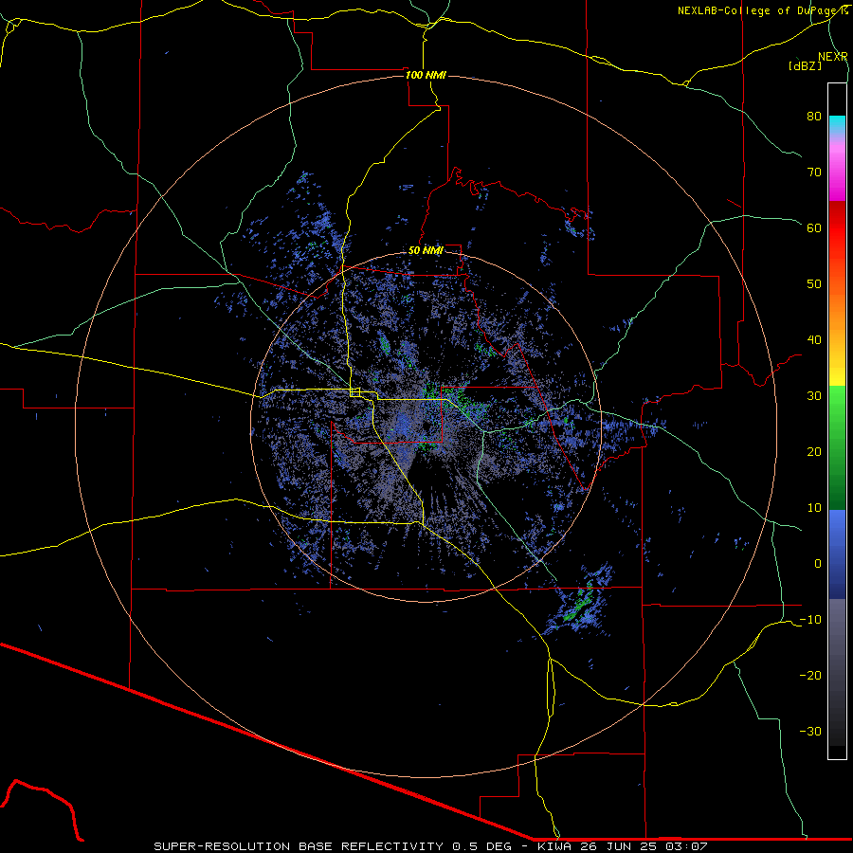Click the 30 dBZ scale value

pos(814,395)
